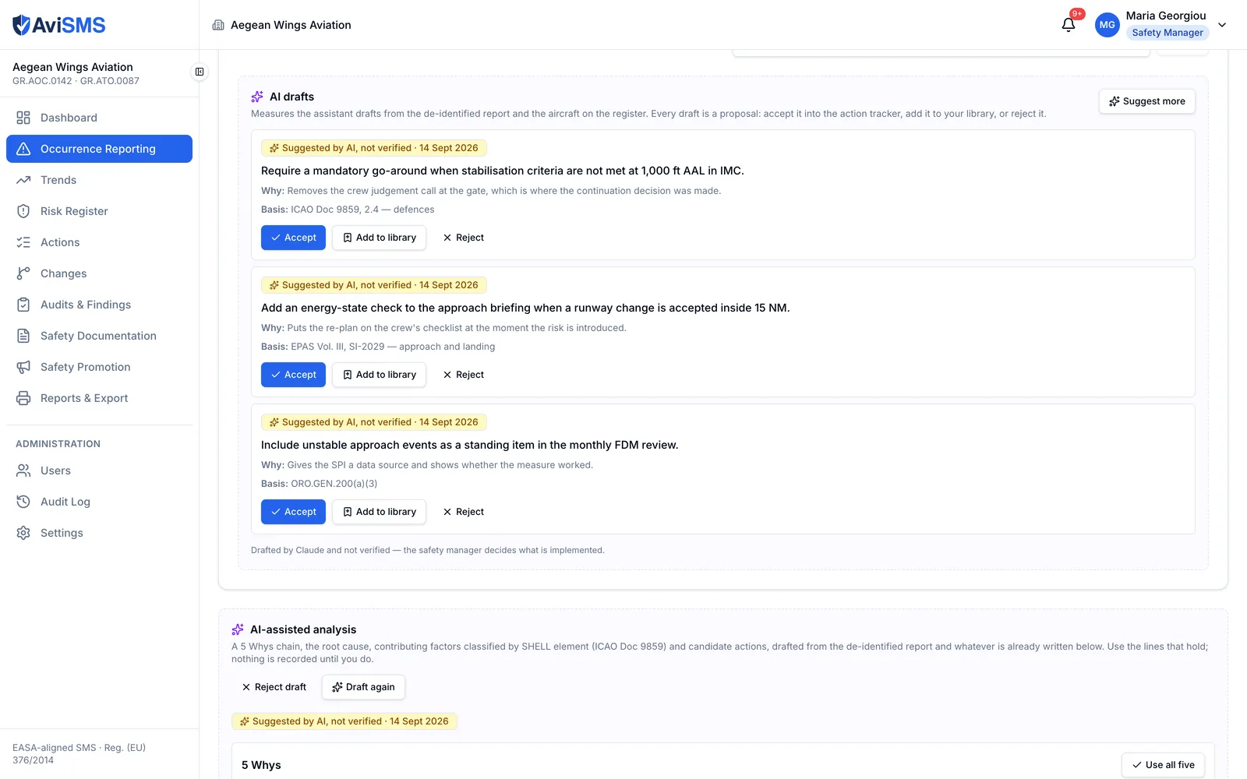This screenshot has width=1247, height=779.
Task: Navigate to Changes
Action: (99, 273)
